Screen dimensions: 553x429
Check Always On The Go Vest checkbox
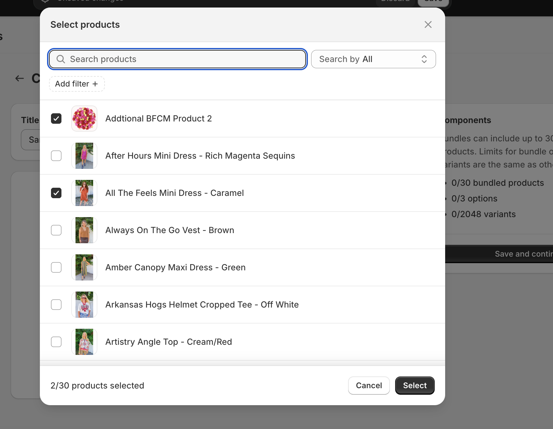[x=56, y=230]
